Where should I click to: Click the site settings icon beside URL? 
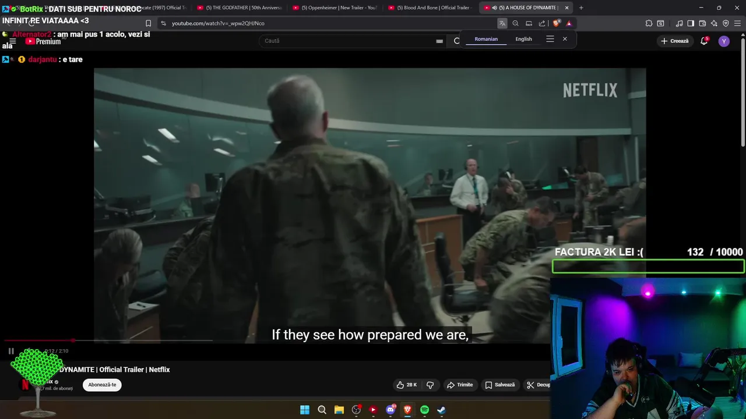point(163,23)
